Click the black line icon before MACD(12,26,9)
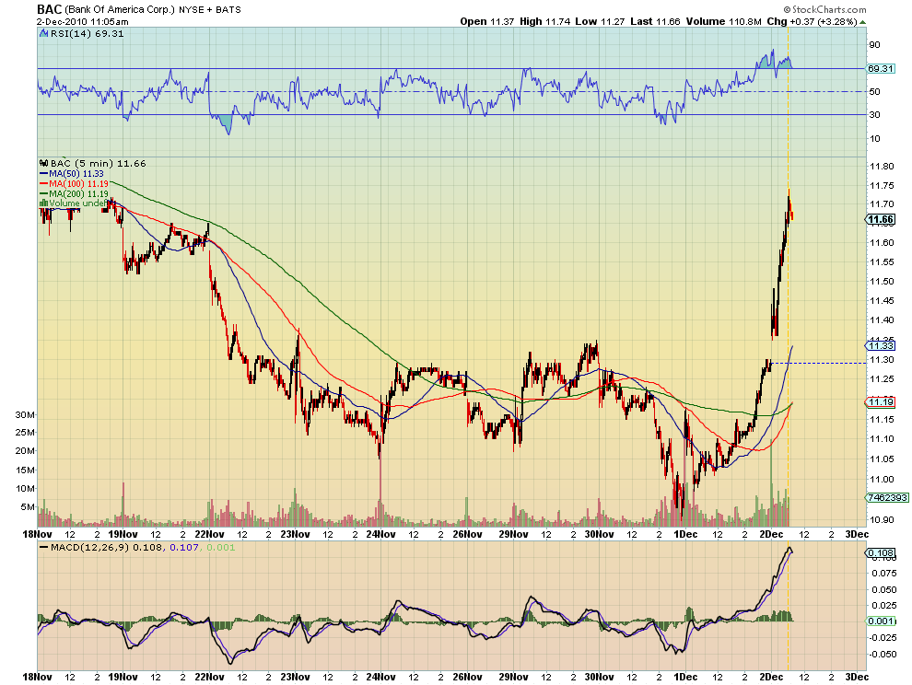Viewport: 912px width, 685px height. coord(43,547)
